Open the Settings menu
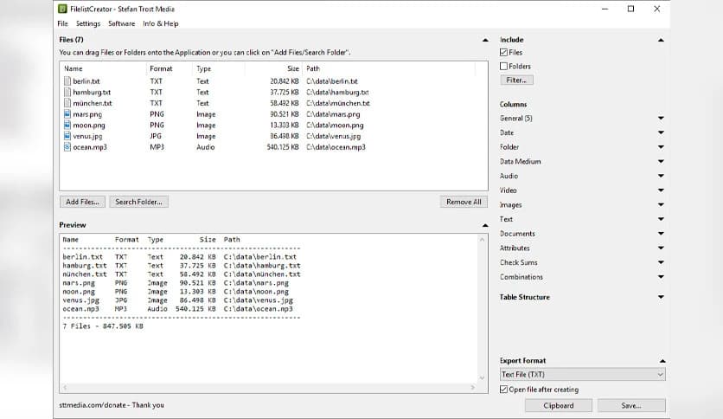 pyautogui.click(x=88, y=23)
